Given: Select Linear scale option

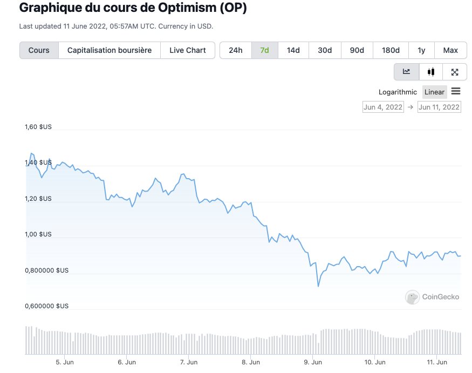Looking at the screenshot, I should coord(434,92).
